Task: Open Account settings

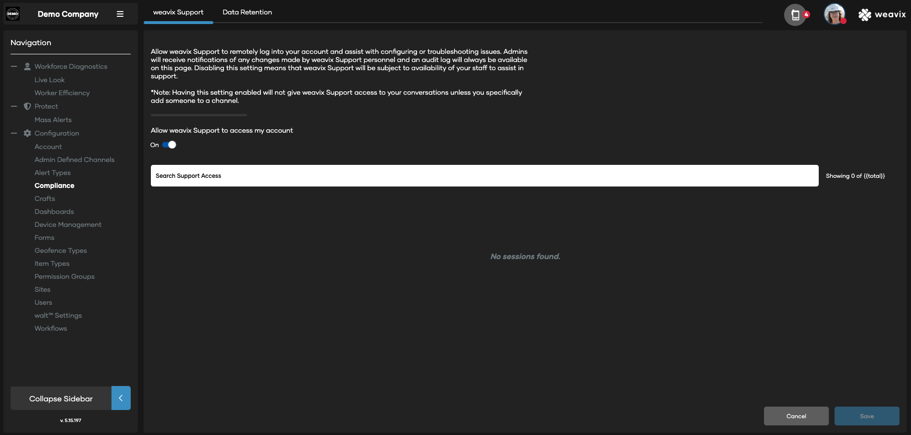Action: coord(48,147)
